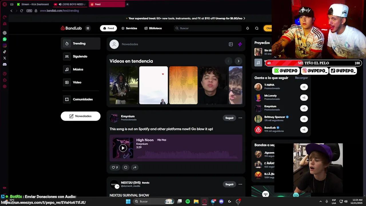Open the clock and date in taskbar
The height and width of the screenshot is (206, 366).
[x=357, y=201]
